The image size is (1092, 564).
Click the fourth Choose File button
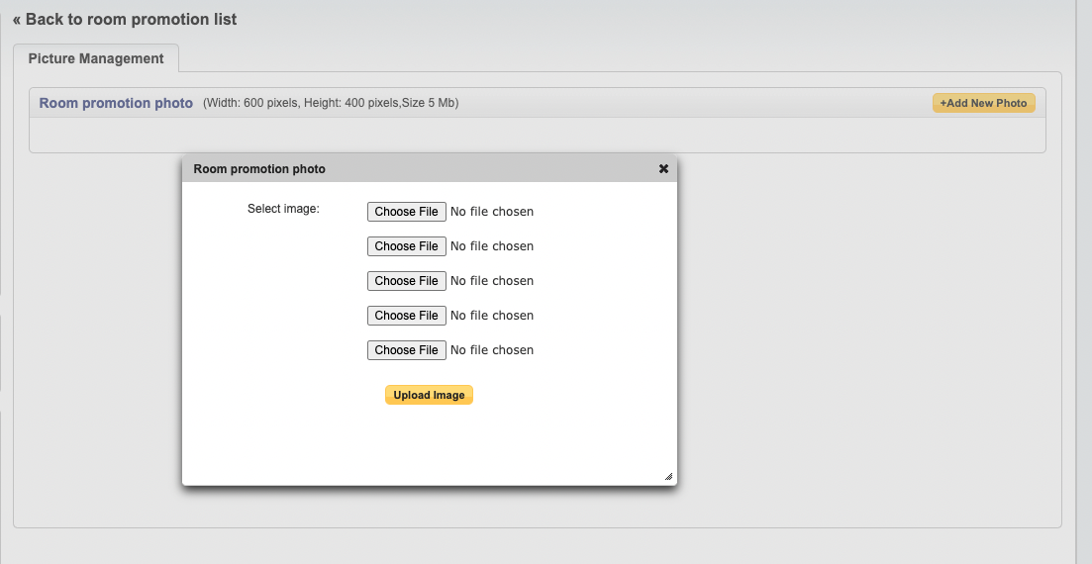406,316
